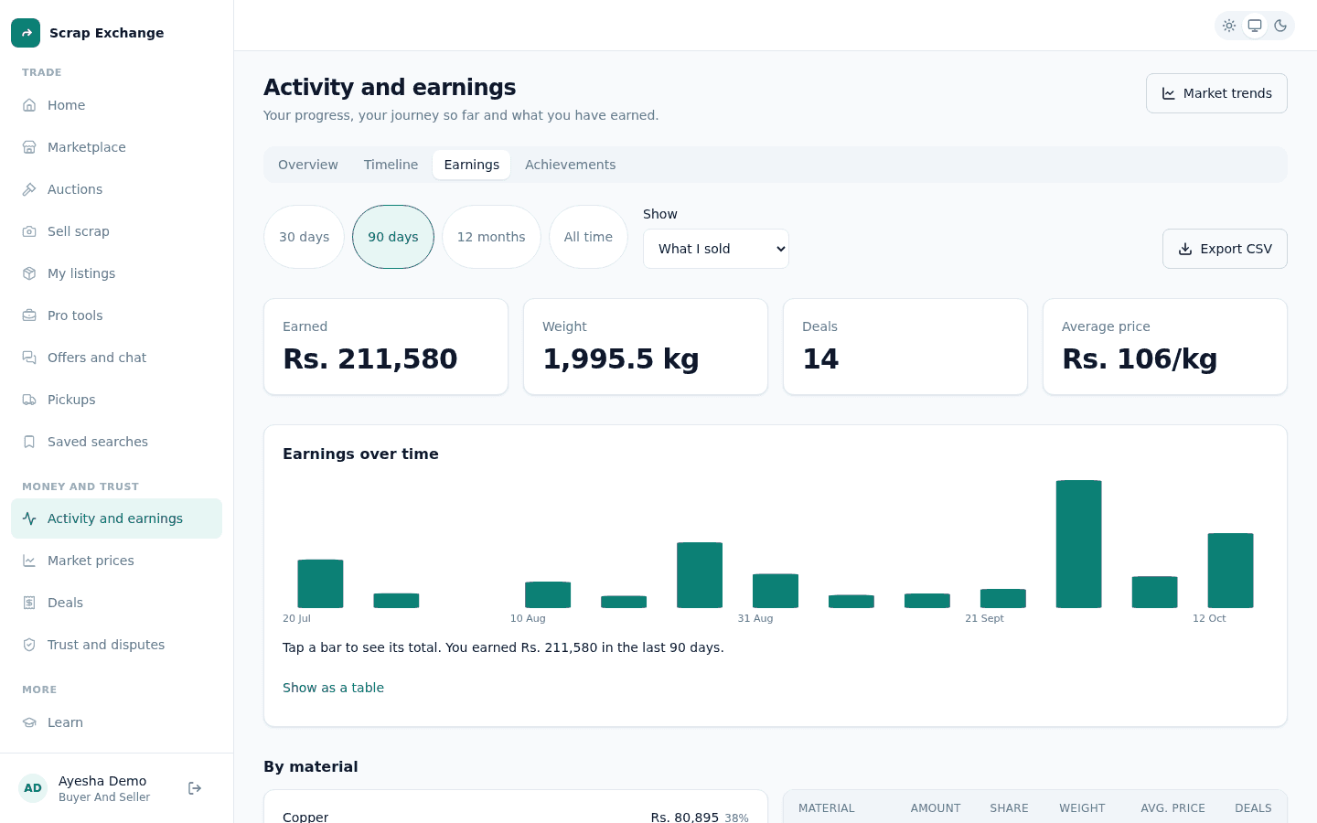This screenshot has height=823, width=1317.
Task: Click the Pro tools briefcase icon
Action: (x=29, y=315)
